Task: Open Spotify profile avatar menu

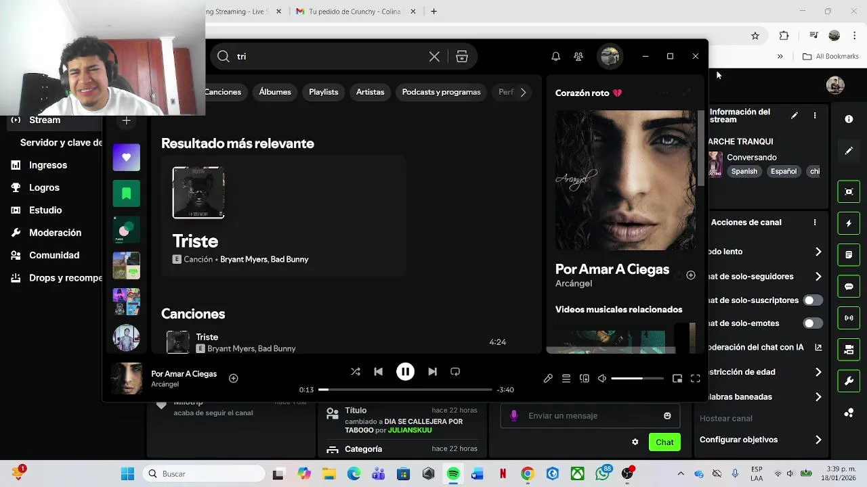Action: tap(610, 57)
